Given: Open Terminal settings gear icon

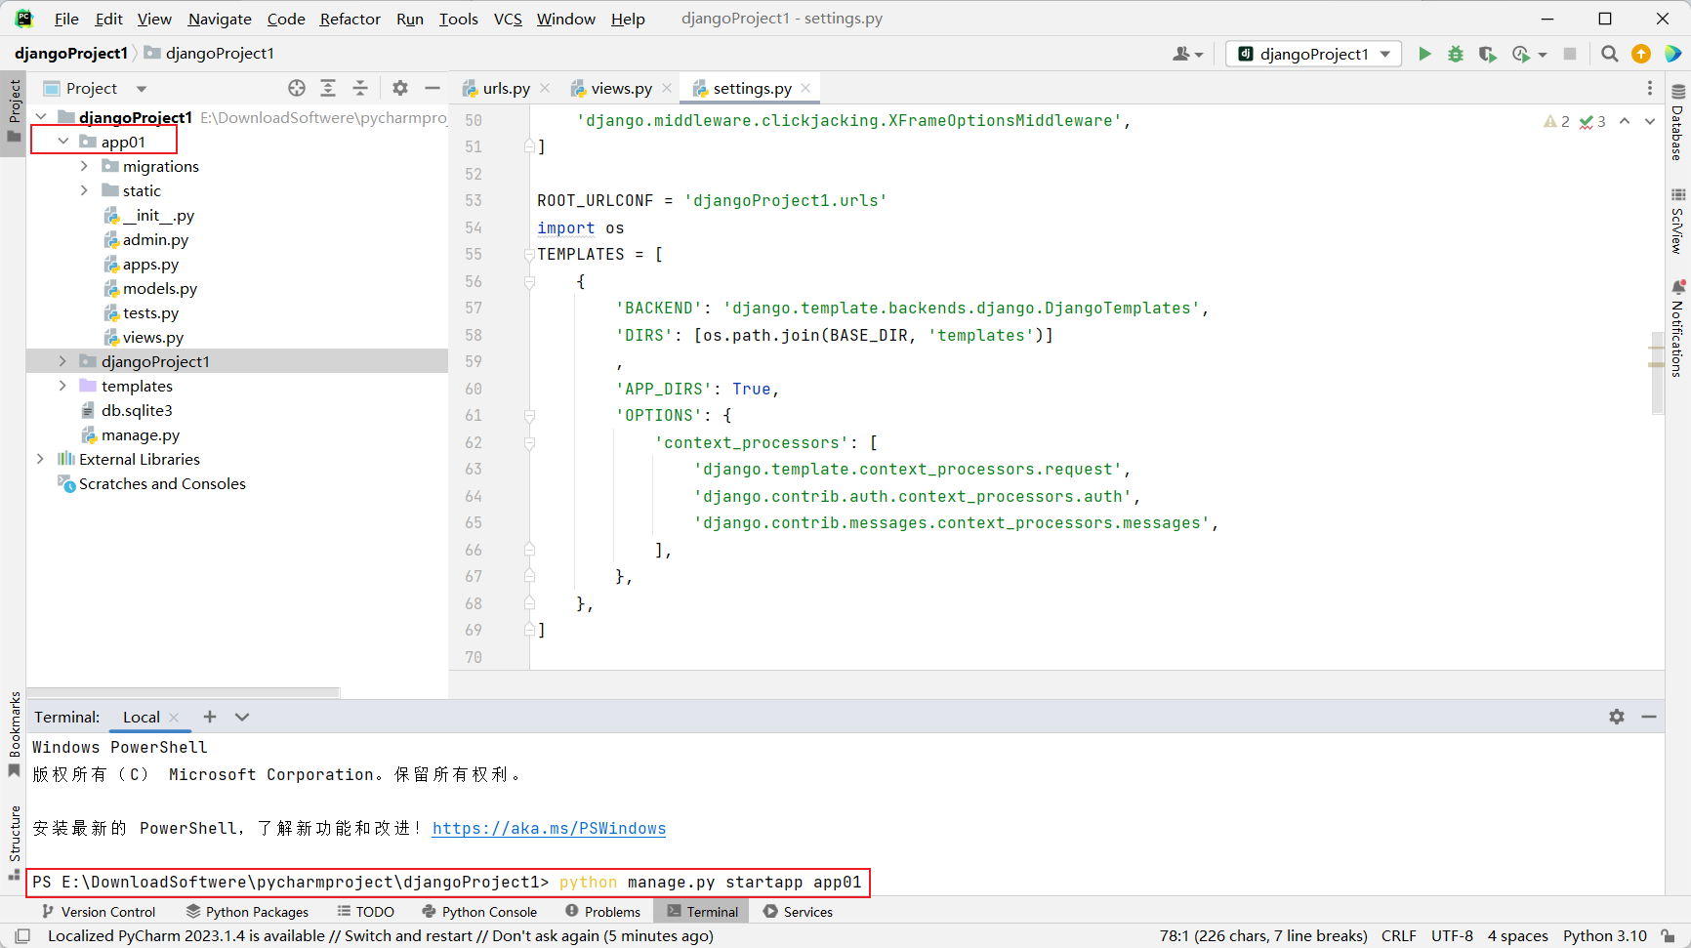Looking at the screenshot, I should click(1617, 717).
